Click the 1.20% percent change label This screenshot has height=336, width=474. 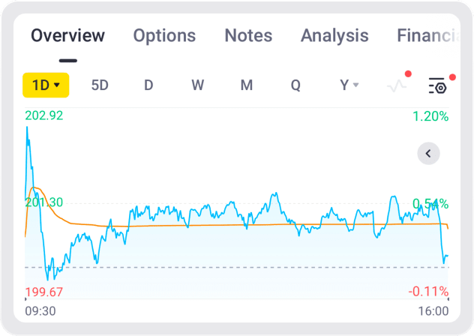430,116
